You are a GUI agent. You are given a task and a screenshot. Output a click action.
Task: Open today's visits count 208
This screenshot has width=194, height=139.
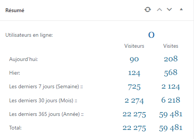171,59
